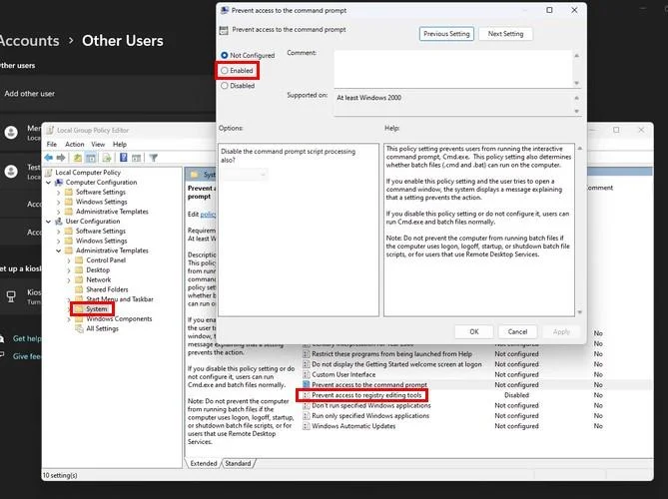Collapse Administrative Templates under User Configuration

pos(59,250)
